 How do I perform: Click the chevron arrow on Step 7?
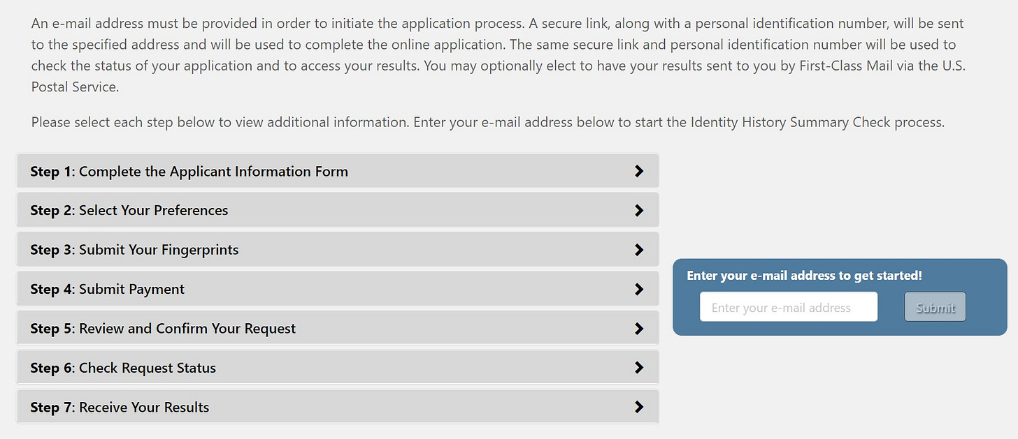point(638,406)
